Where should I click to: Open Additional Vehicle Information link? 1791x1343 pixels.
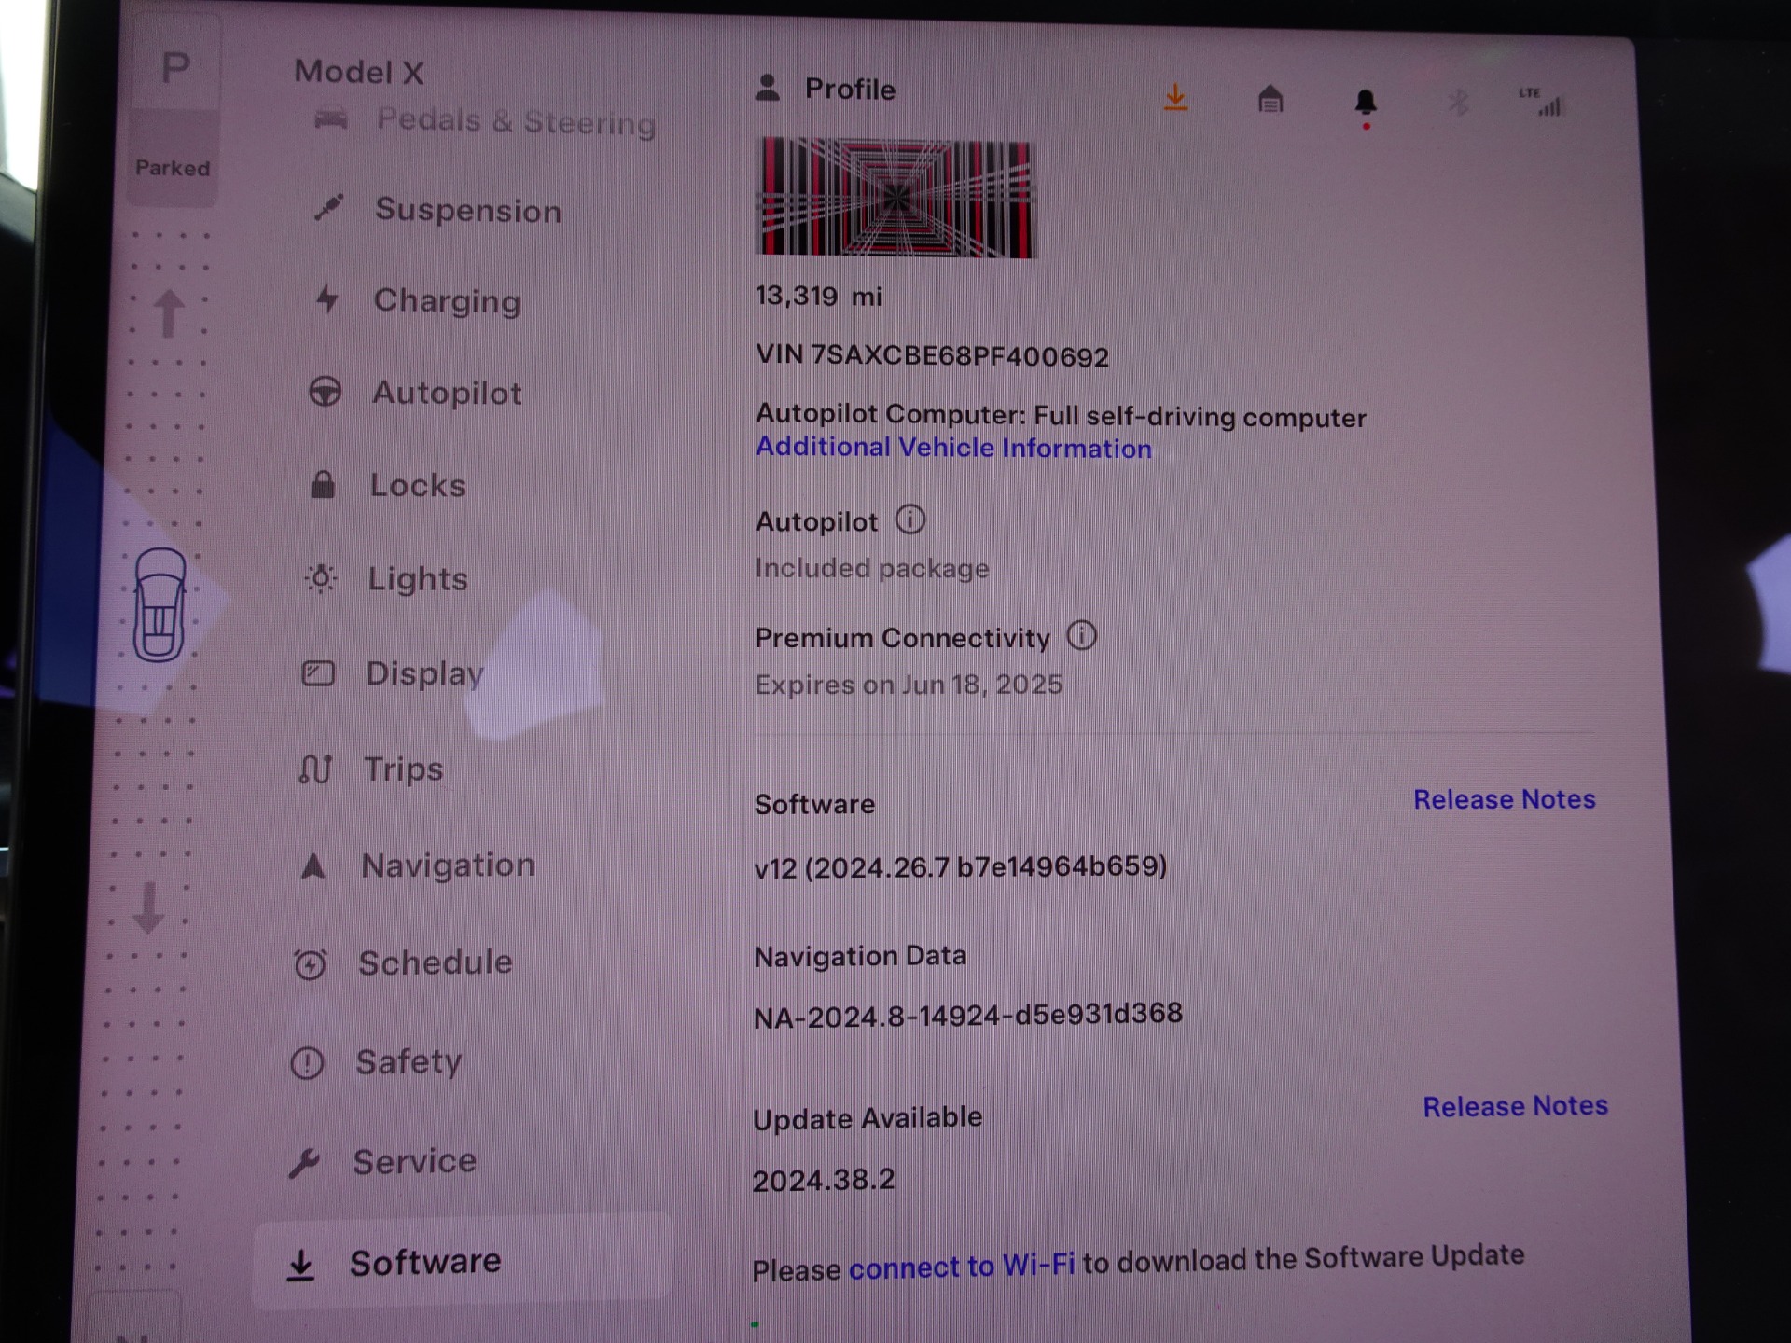953,448
